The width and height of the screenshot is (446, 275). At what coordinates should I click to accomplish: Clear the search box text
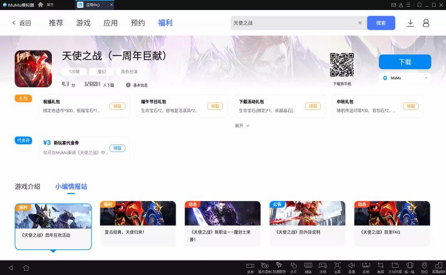360,23
